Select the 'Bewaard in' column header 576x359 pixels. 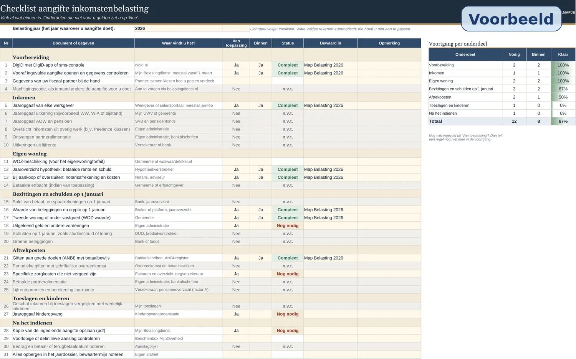[331, 43]
